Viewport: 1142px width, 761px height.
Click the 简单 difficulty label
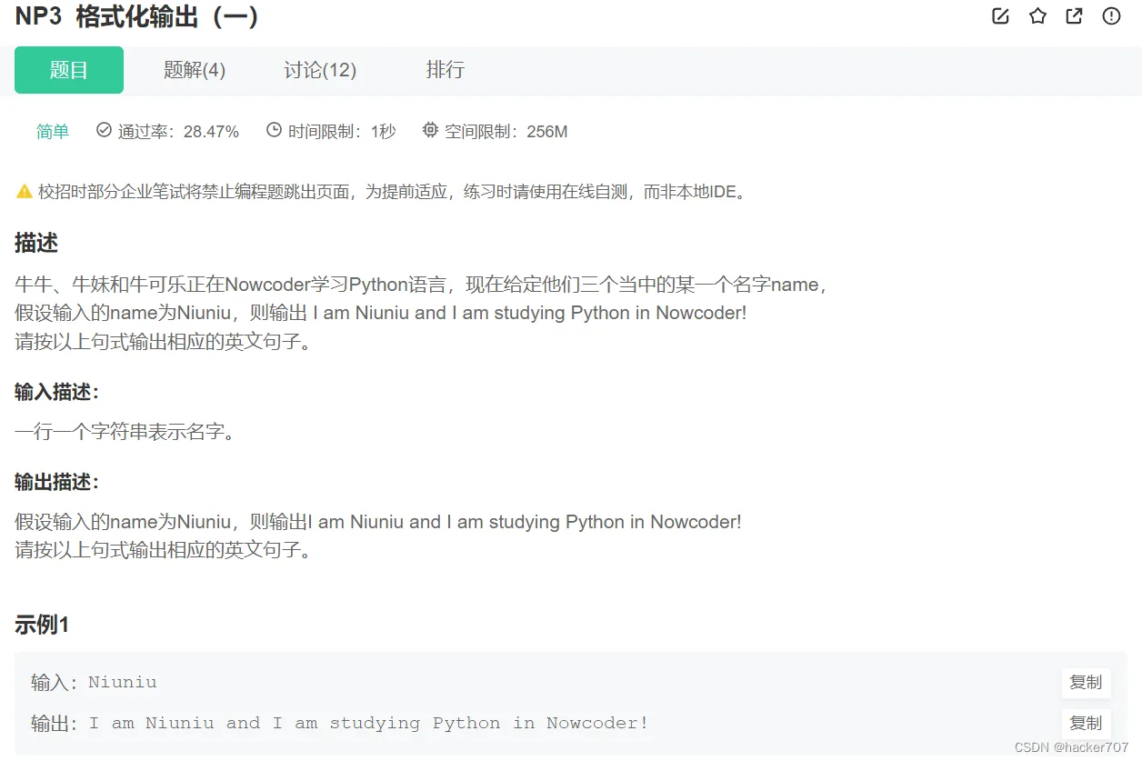(x=52, y=130)
